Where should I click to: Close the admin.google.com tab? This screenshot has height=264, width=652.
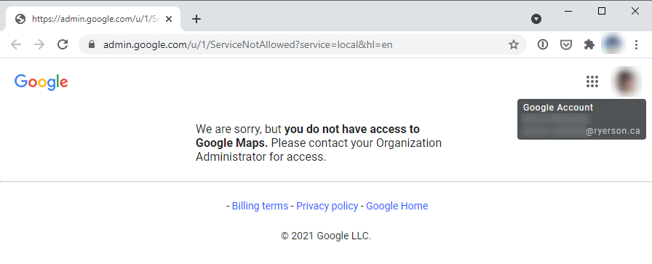click(x=168, y=19)
